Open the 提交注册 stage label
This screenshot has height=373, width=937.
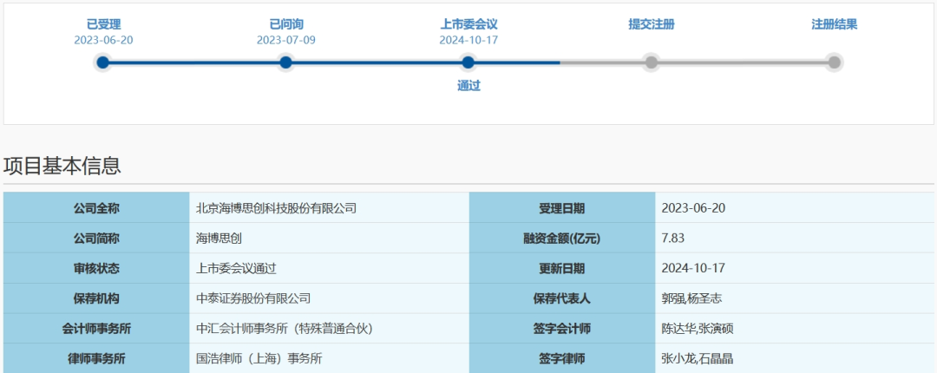coord(652,24)
